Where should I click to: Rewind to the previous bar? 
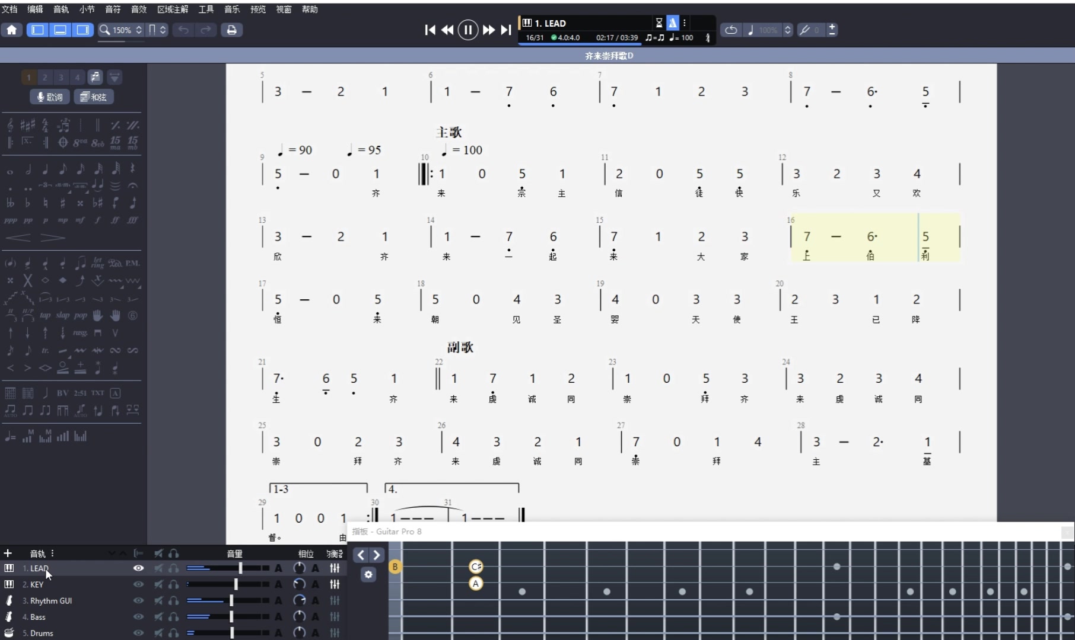click(x=448, y=30)
